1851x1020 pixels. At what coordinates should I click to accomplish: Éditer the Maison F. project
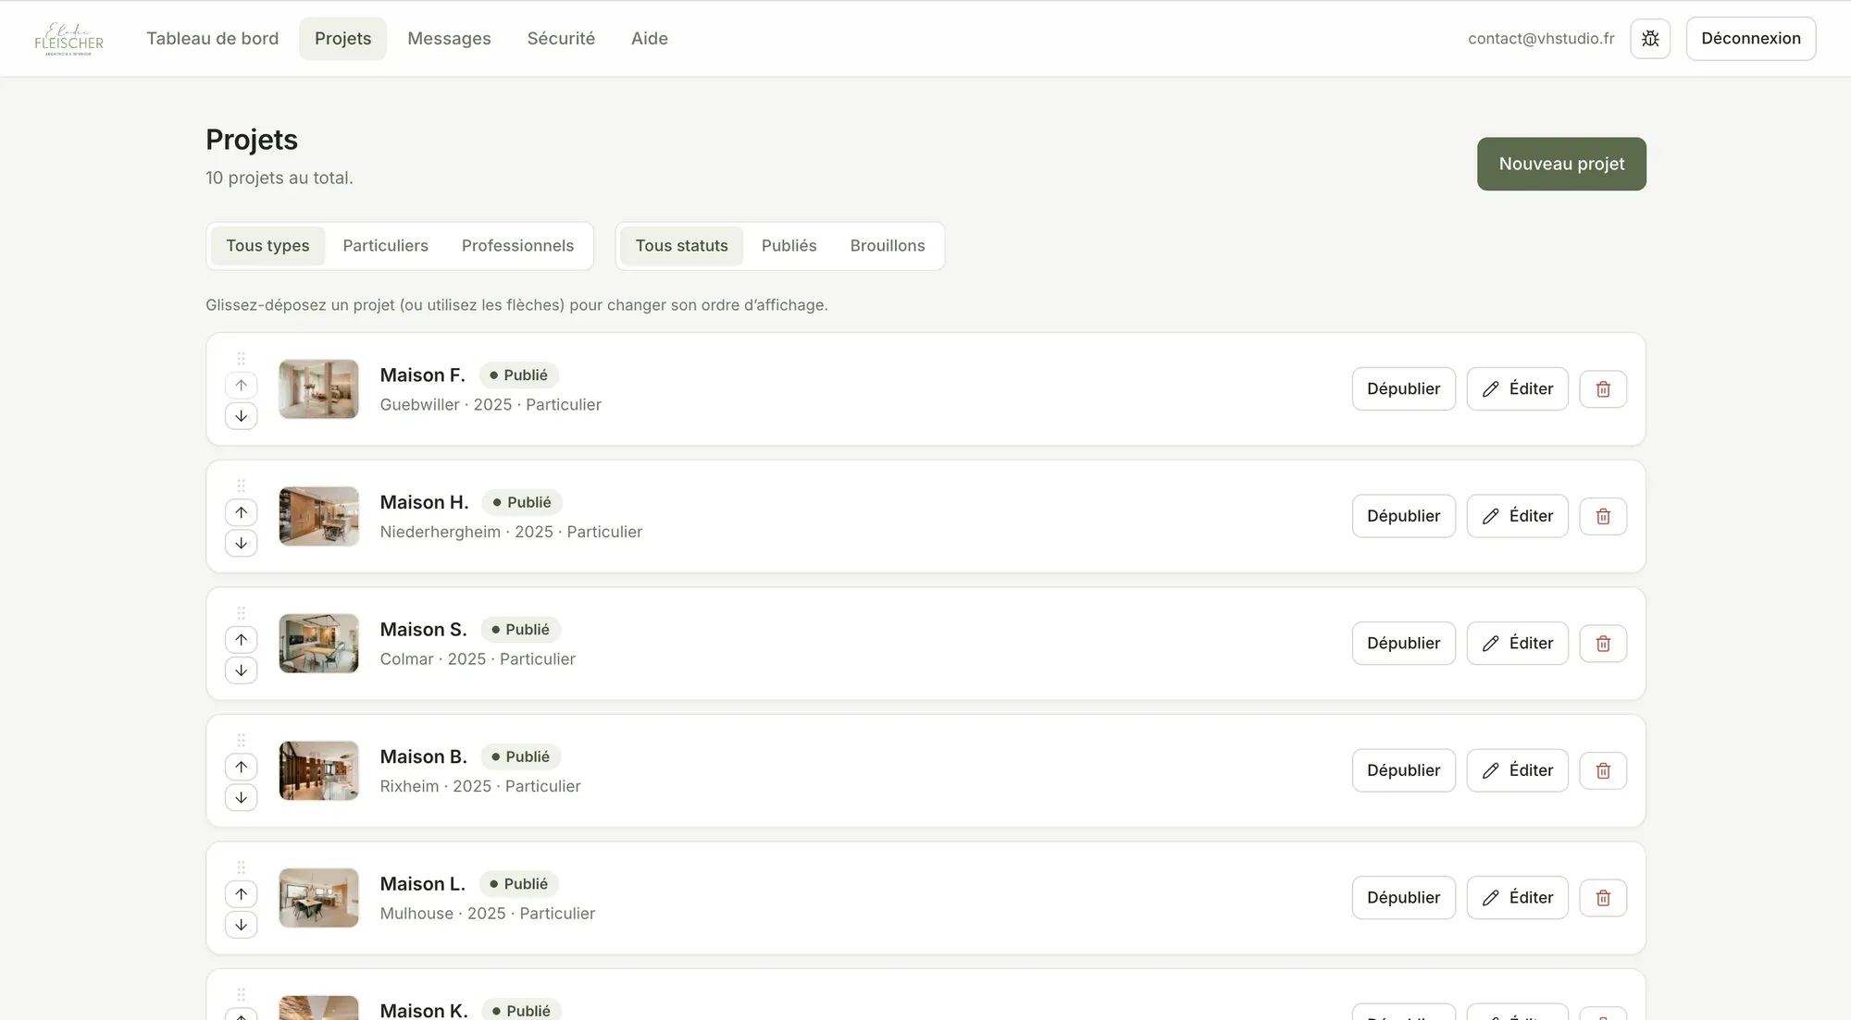(1517, 389)
